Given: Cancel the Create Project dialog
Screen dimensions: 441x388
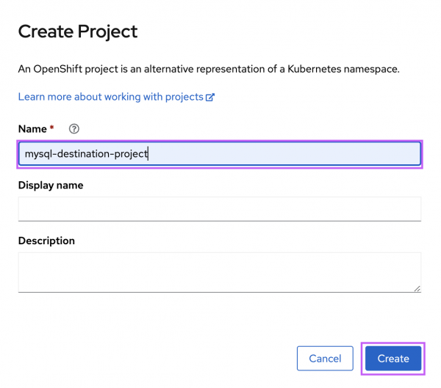Looking at the screenshot, I should coord(325,358).
